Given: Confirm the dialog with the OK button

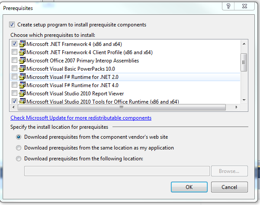Looking at the screenshot, I should (189, 187).
